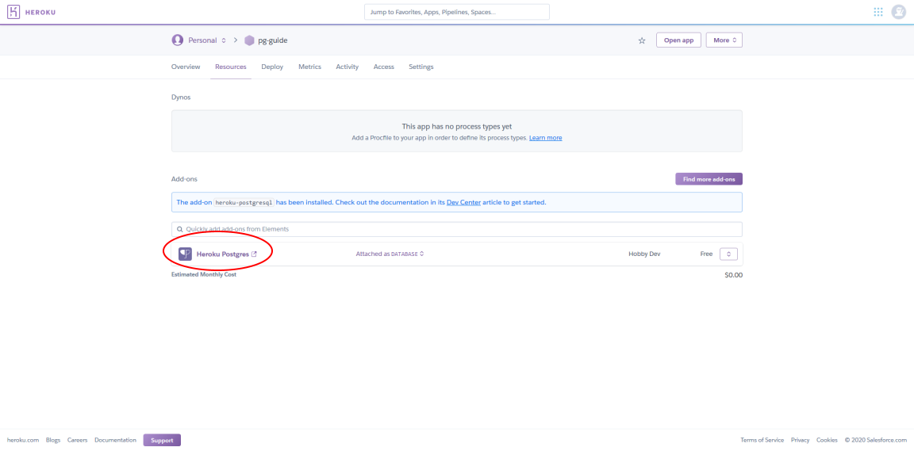Select the Resources tab
This screenshot has width=914, height=451.
[230, 67]
